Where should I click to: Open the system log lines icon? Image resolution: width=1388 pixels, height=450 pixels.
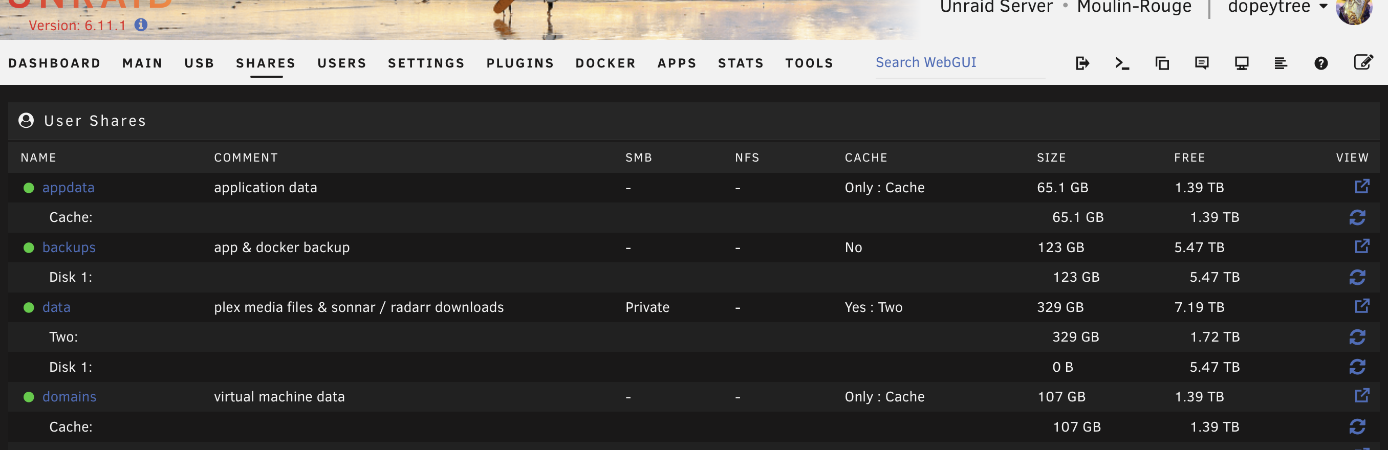click(1281, 63)
